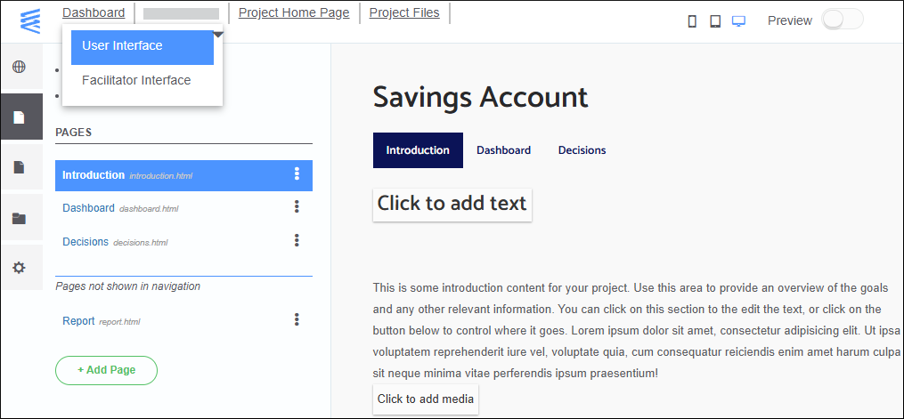Image resolution: width=904 pixels, height=419 pixels.
Task: Open the Project Files link
Action: tap(404, 12)
